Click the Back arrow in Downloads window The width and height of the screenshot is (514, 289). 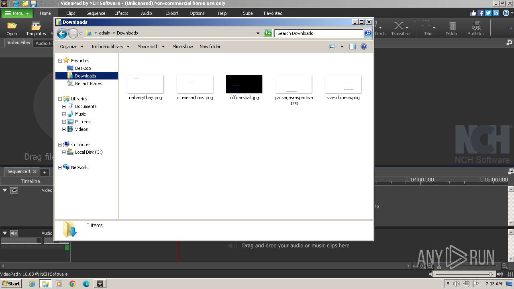62,33
